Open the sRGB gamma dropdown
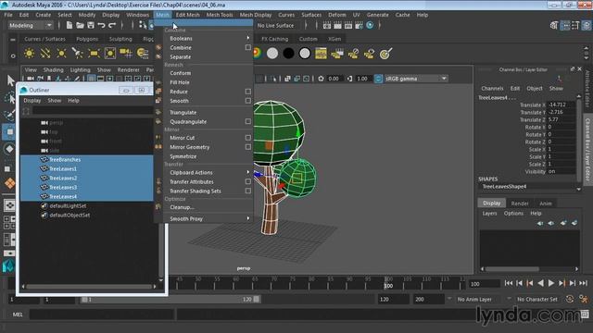The height and width of the screenshot is (333, 593). pos(416,79)
